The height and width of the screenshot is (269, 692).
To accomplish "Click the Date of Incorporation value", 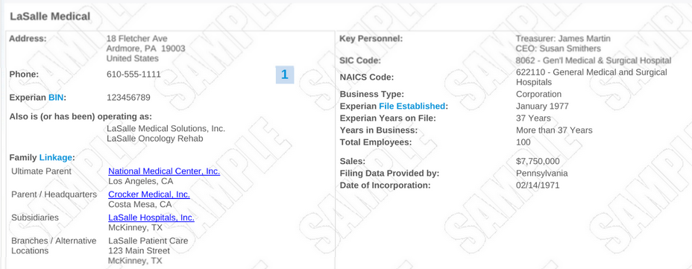I will pos(538,186).
